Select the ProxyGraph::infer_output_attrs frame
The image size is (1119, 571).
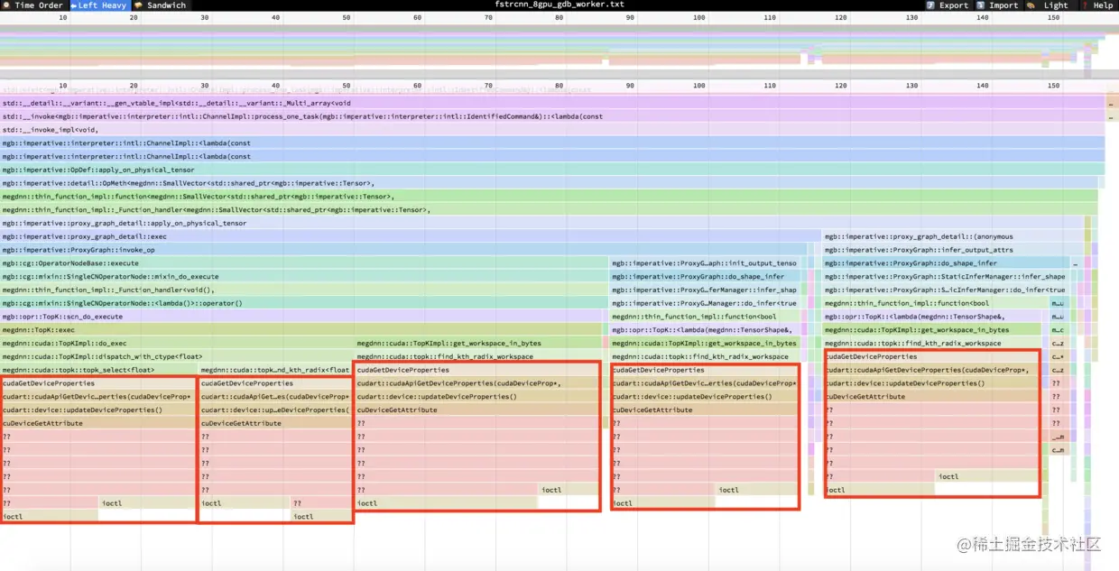(x=952, y=250)
